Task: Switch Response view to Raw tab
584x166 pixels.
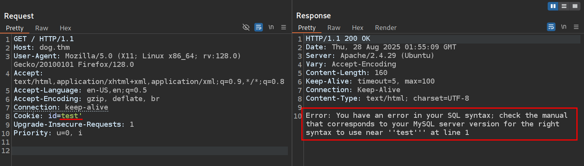Action: pyautogui.click(x=334, y=28)
